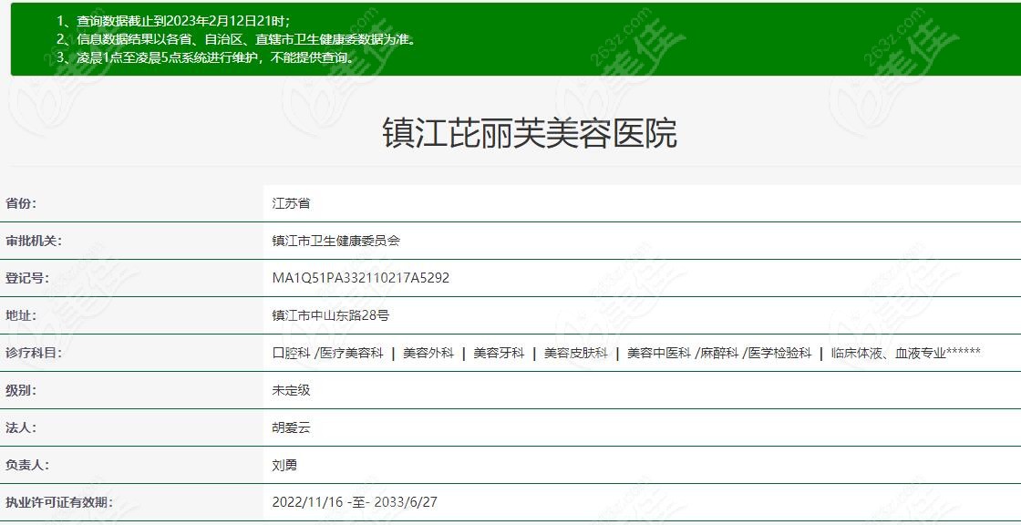Image resolution: width=1021 pixels, height=525 pixels.
Task: Select the 级别 label
Action: pyautogui.click(x=22, y=391)
